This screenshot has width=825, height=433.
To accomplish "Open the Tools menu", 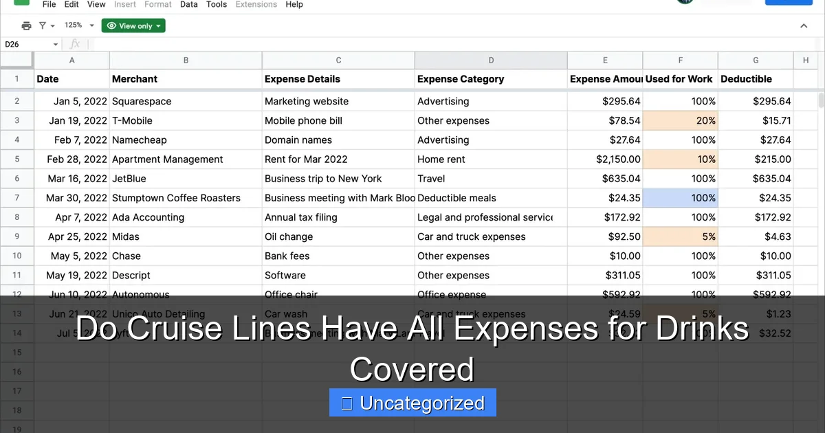I will pos(217,4).
